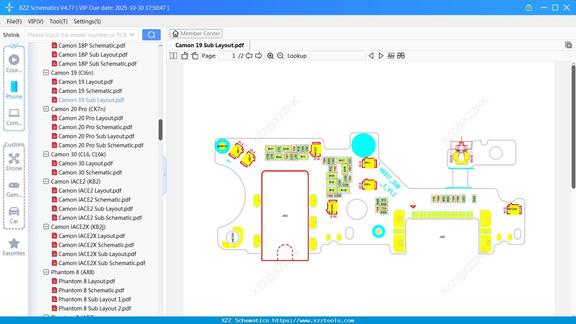Toggle the Abi match-case option
This screenshot has height=324, width=576.
coord(391,56)
